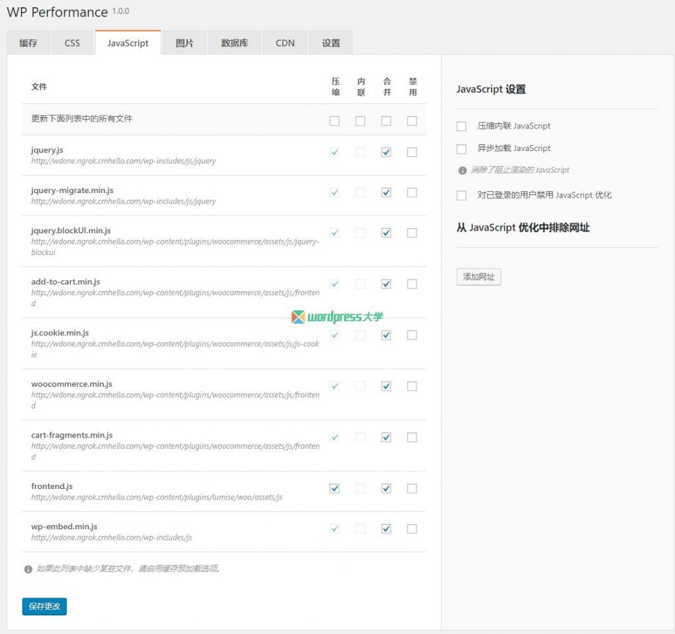
Task: Click info icon beside 消除了阻止渲染的 JavaScript
Action: 462,171
